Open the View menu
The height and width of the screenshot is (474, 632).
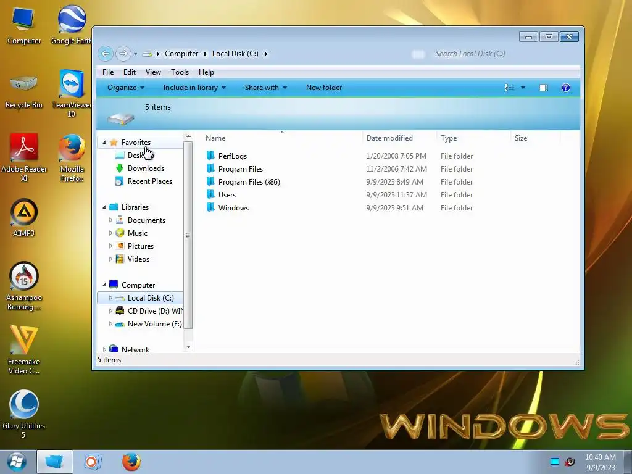coord(153,72)
